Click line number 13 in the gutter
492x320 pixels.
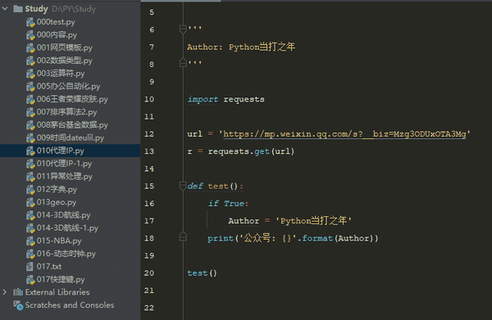tap(149, 151)
